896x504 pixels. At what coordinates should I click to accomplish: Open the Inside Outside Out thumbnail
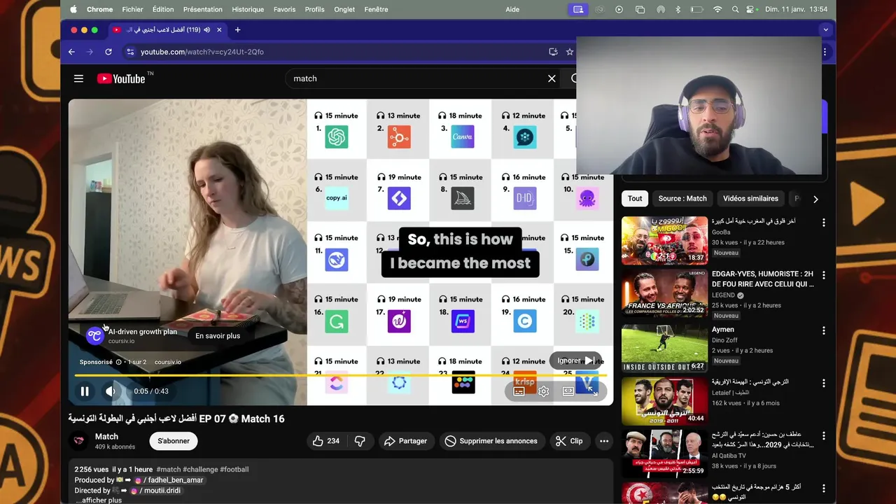tap(664, 348)
